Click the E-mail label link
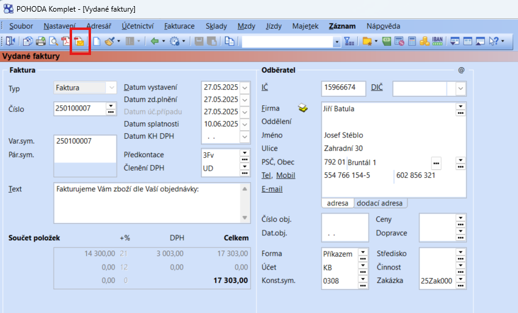This screenshot has height=313, width=518. tap(272, 189)
